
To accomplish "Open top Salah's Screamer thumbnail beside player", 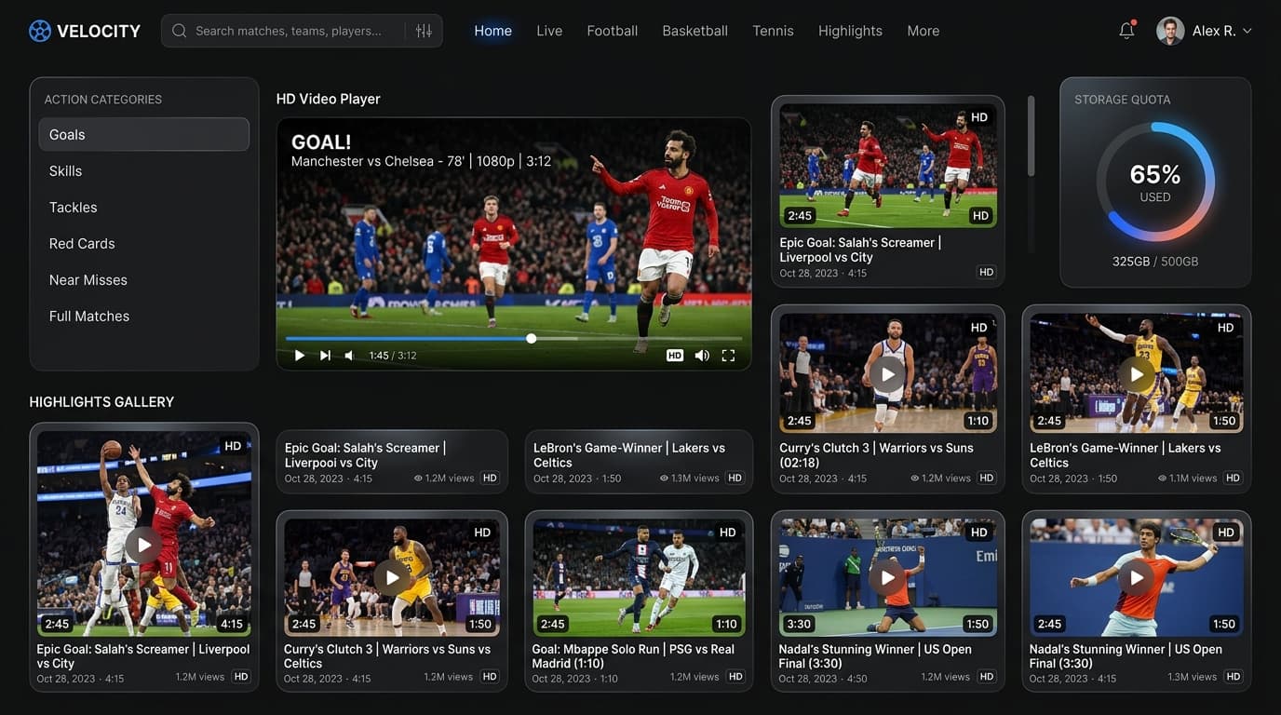I will click(x=888, y=167).
